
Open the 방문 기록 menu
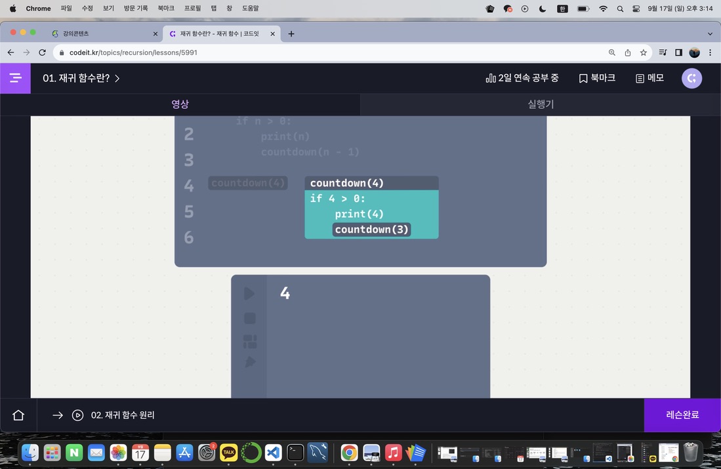tap(136, 9)
